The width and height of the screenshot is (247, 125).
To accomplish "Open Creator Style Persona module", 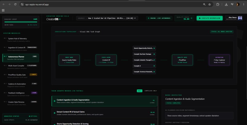I will [x=21, y=103].
